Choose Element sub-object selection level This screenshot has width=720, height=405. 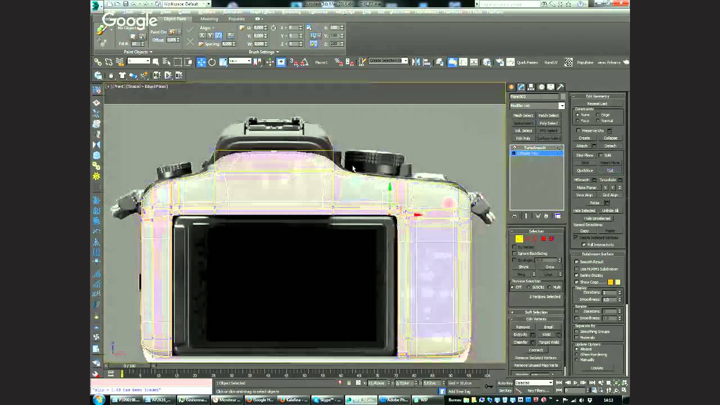551,238
